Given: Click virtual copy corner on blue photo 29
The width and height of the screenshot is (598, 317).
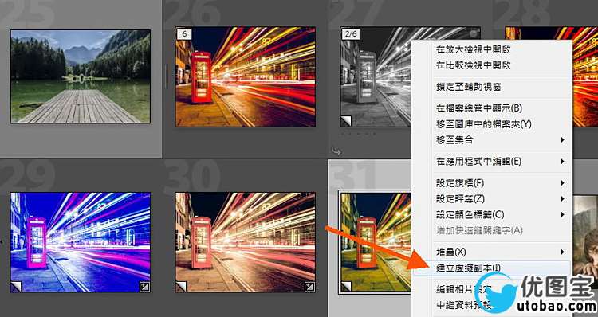Looking at the screenshot, I should (17, 286).
